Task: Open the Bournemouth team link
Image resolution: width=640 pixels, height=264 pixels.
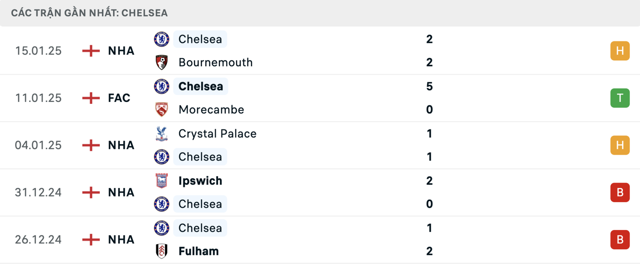Action: pos(215,62)
